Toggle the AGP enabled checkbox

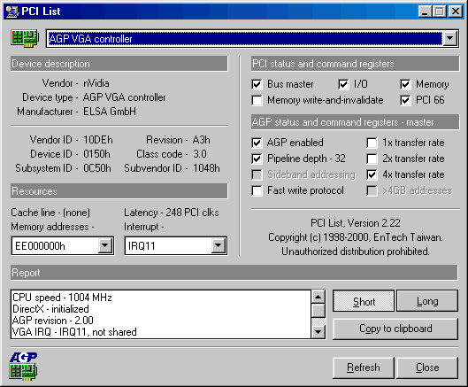pyautogui.click(x=257, y=143)
